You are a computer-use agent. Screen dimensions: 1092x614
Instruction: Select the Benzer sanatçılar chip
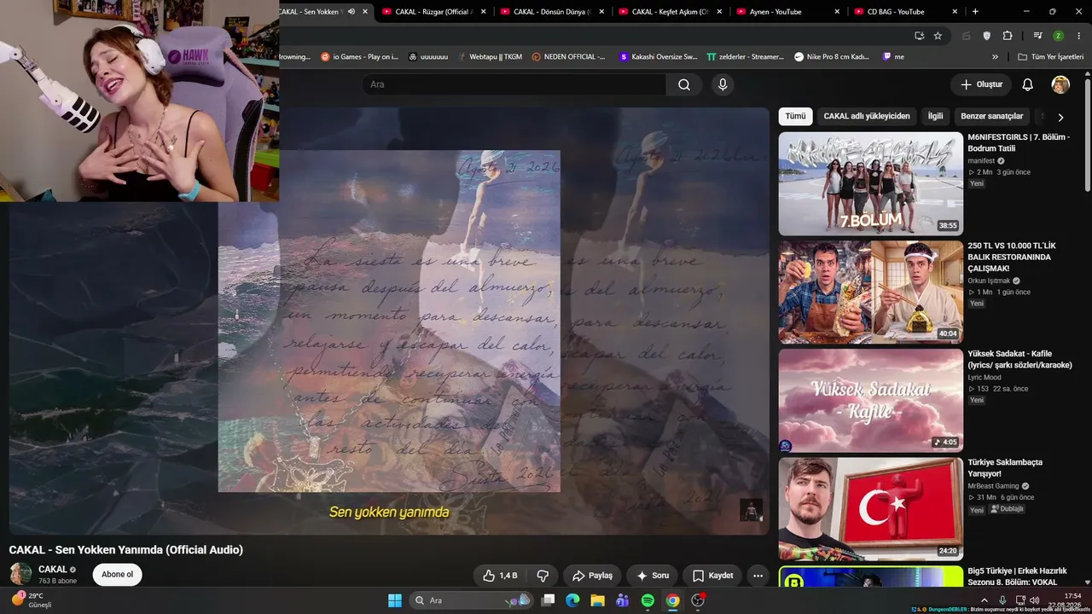tap(991, 116)
